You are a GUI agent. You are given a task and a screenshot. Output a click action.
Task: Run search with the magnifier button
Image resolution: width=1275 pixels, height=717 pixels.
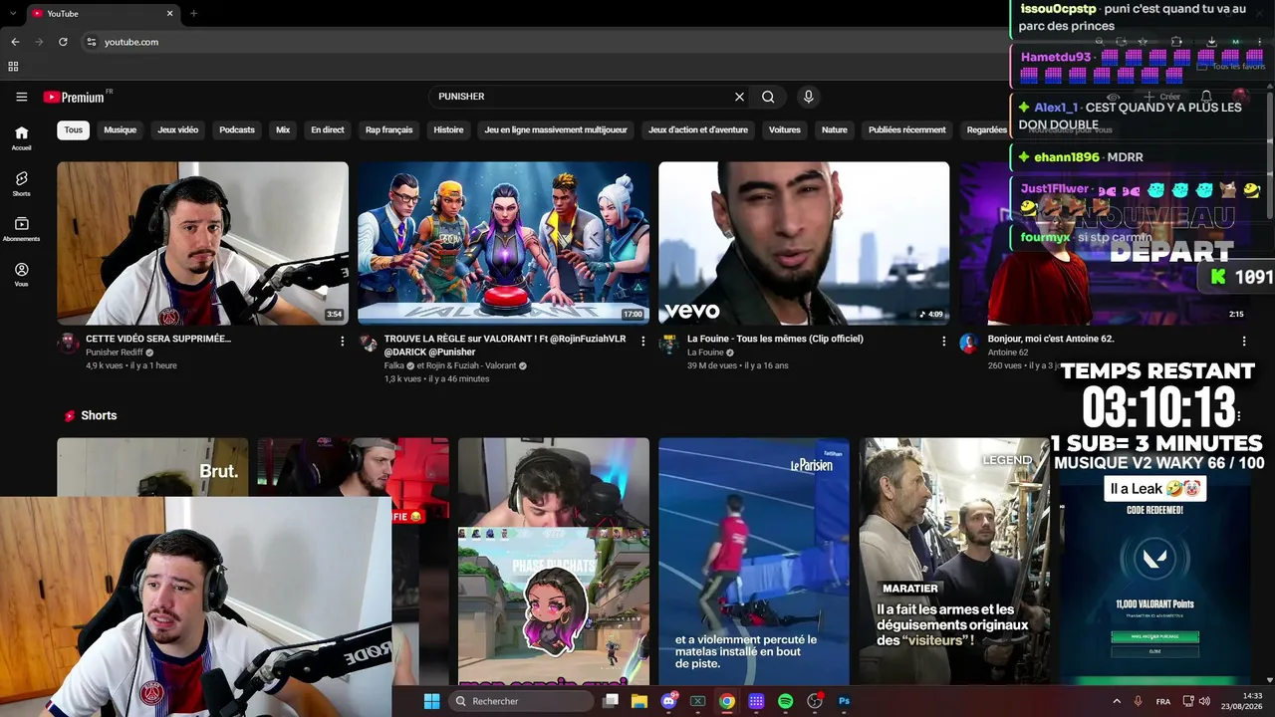tap(768, 97)
